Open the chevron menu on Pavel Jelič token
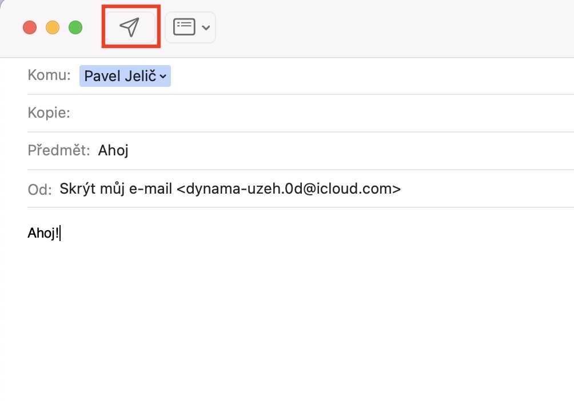This screenshot has height=401, width=574. (x=163, y=77)
